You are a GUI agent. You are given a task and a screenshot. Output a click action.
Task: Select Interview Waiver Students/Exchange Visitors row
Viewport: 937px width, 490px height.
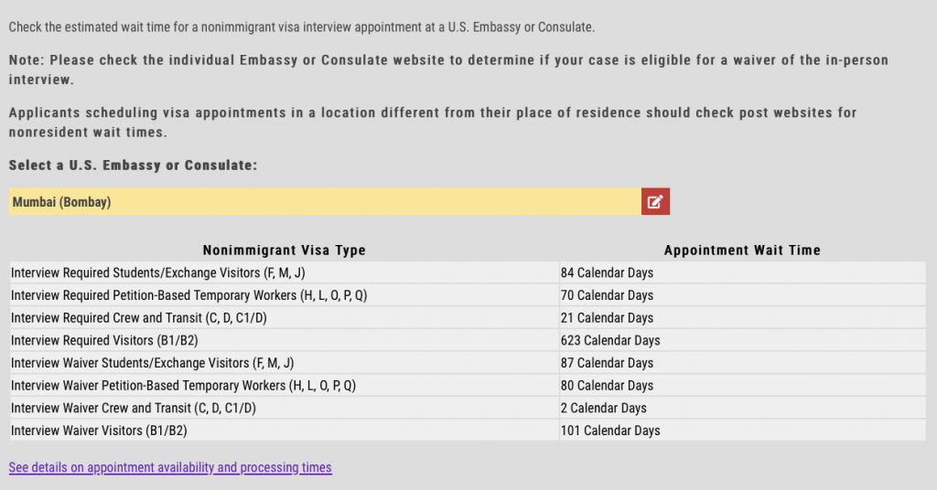pos(468,363)
